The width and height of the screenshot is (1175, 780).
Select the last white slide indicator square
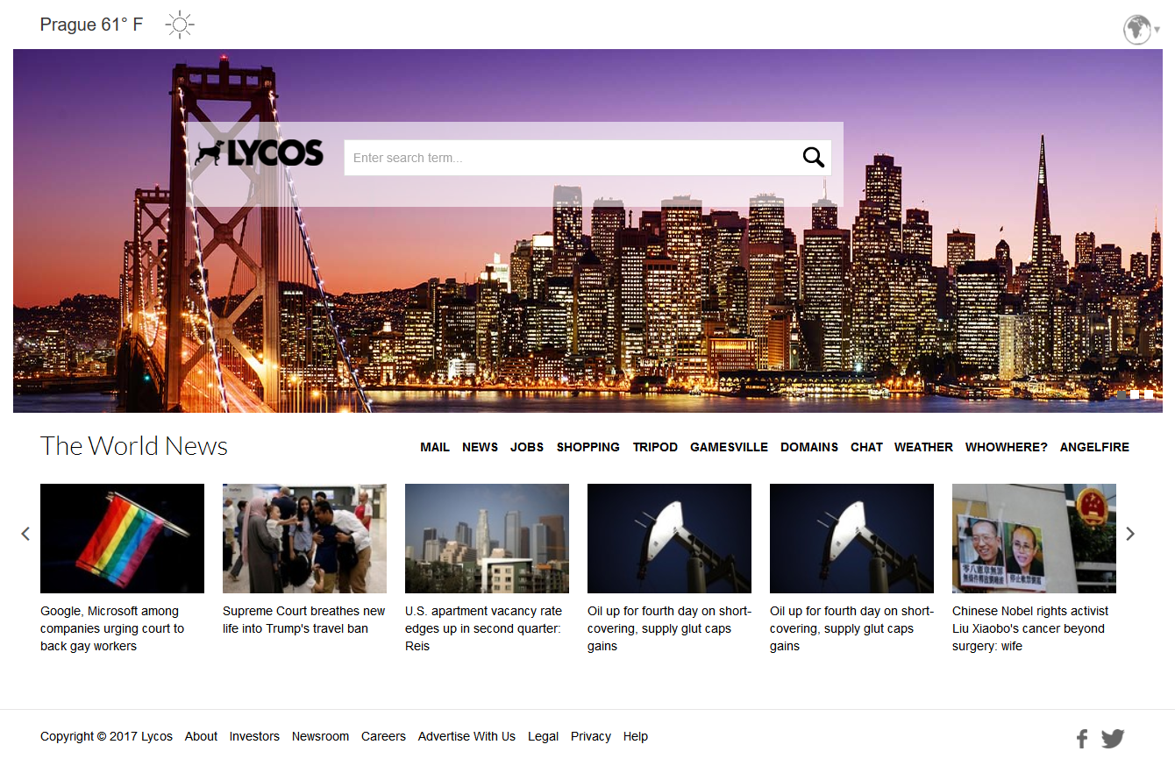[x=1149, y=394]
